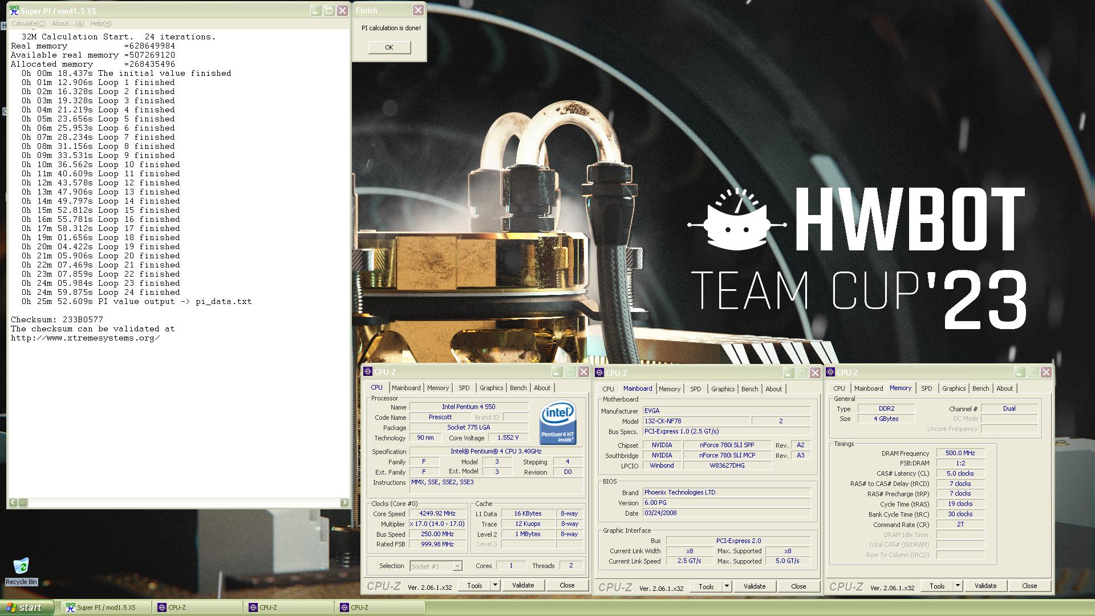Open Graphics tab in Memory window

954,388
